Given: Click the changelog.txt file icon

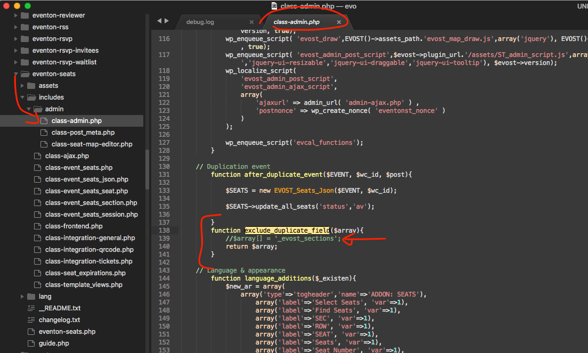Looking at the screenshot, I should pos(31,320).
